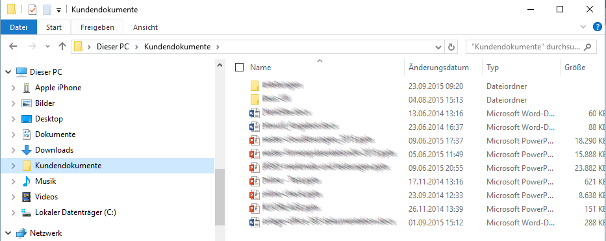The image size is (606, 241).
Task: Sort by Änderungsdatum column
Action: 438,68
